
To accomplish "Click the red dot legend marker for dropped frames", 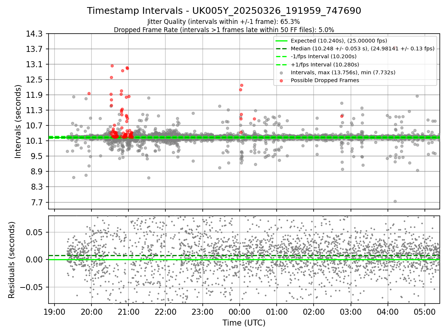I will 281,81.
